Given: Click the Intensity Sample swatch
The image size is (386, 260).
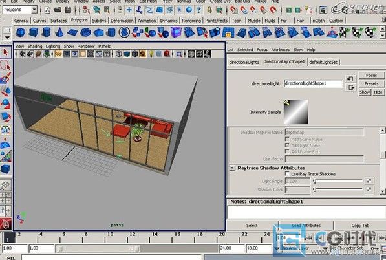Looking at the screenshot, I should click(x=295, y=112).
